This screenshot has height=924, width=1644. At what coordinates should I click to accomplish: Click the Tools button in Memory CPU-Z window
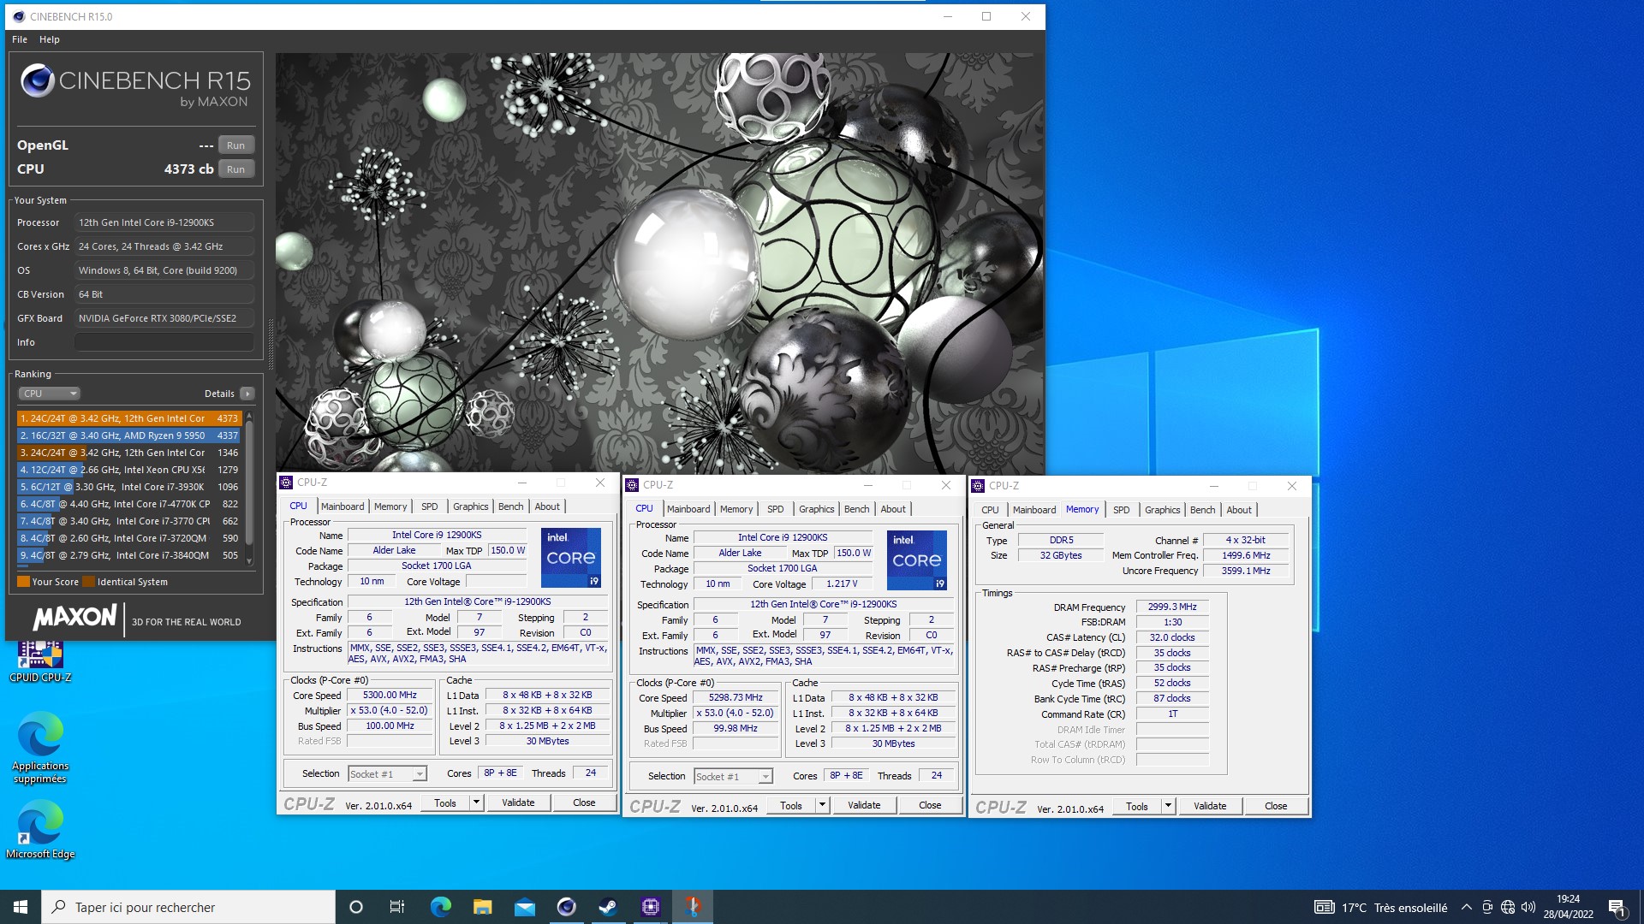coord(1137,806)
